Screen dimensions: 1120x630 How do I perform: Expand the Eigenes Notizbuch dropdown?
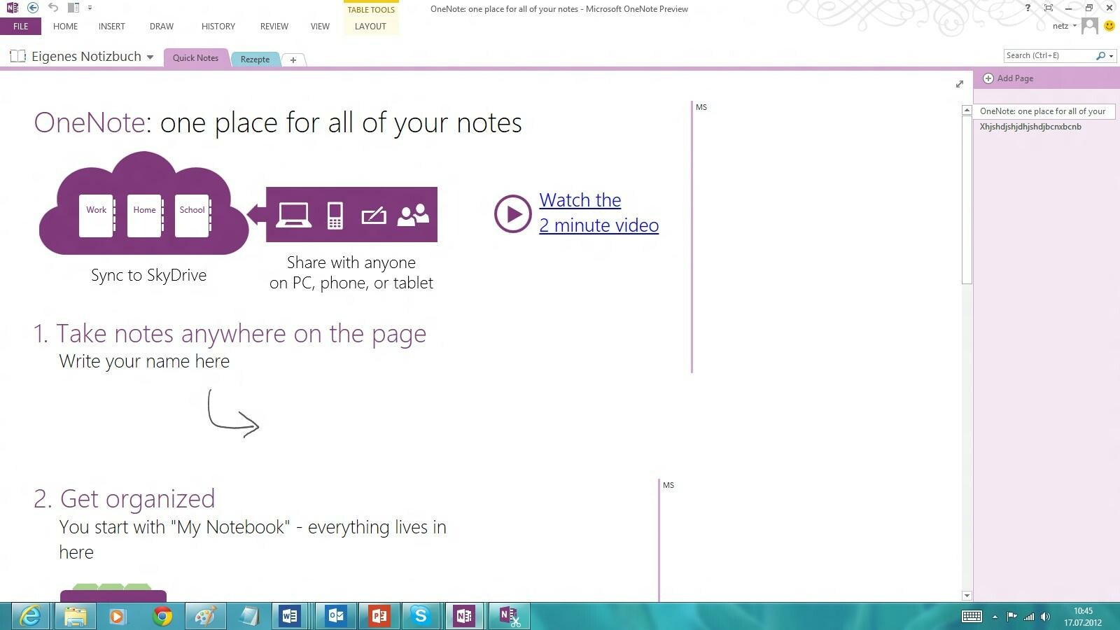point(149,57)
